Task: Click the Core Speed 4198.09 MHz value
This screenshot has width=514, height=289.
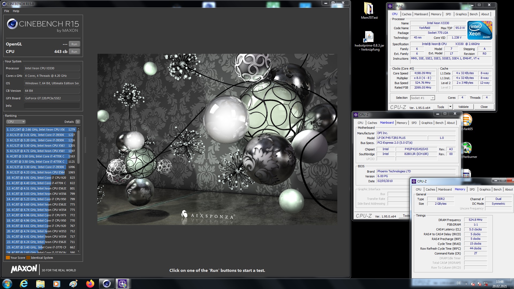Action: click(423, 73)
